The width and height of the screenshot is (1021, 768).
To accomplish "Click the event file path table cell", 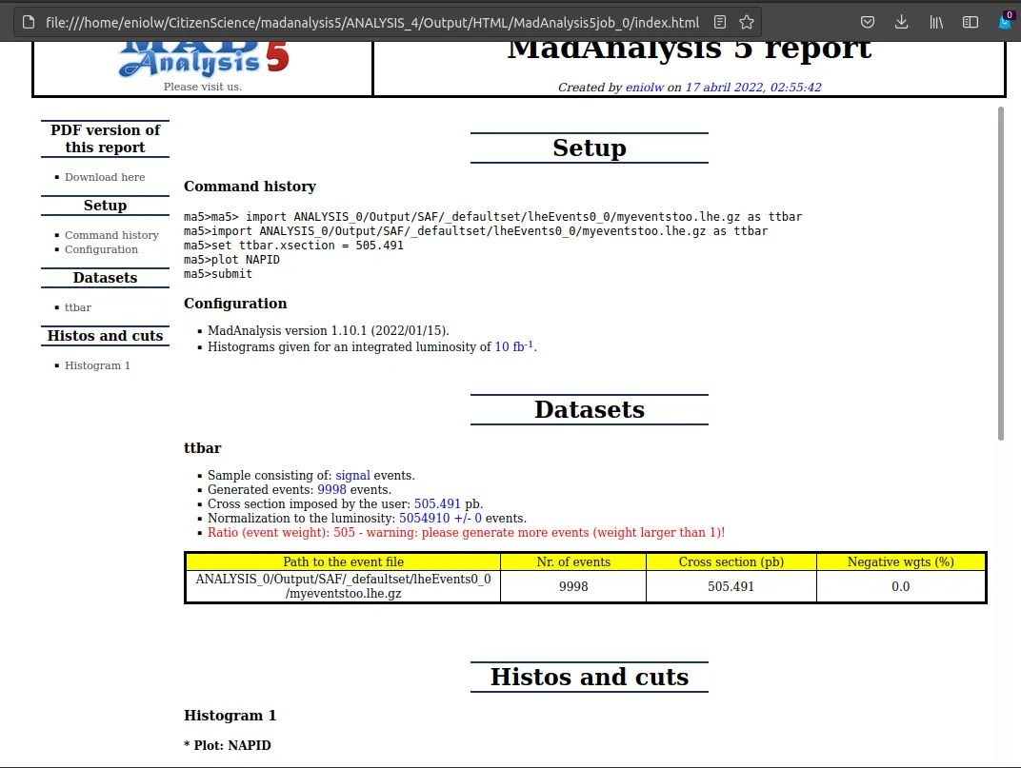I will coord(343,586).
